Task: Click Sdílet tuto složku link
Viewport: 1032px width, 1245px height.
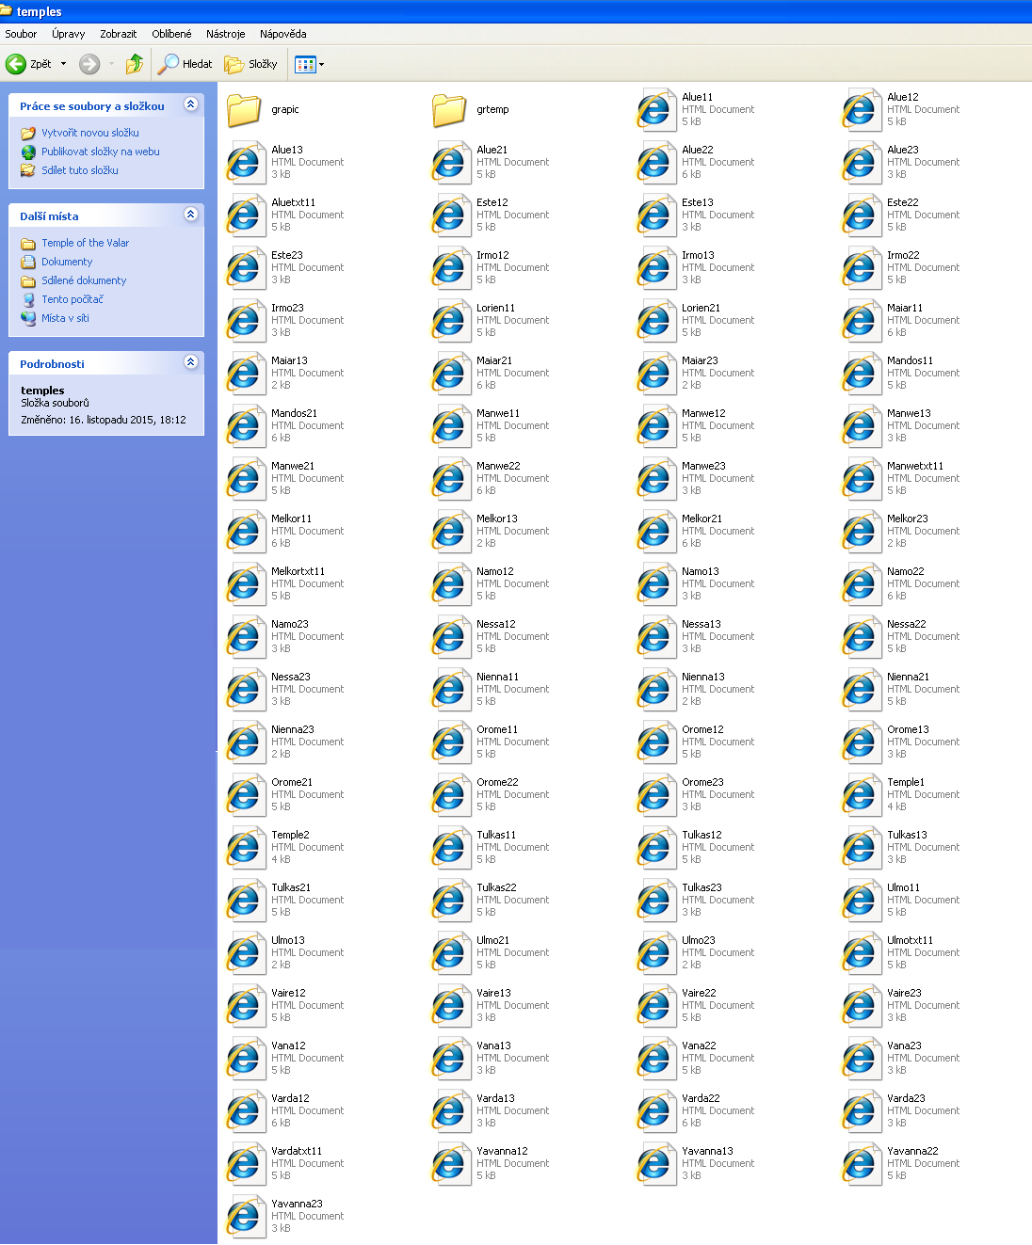Action: [79, 170]
